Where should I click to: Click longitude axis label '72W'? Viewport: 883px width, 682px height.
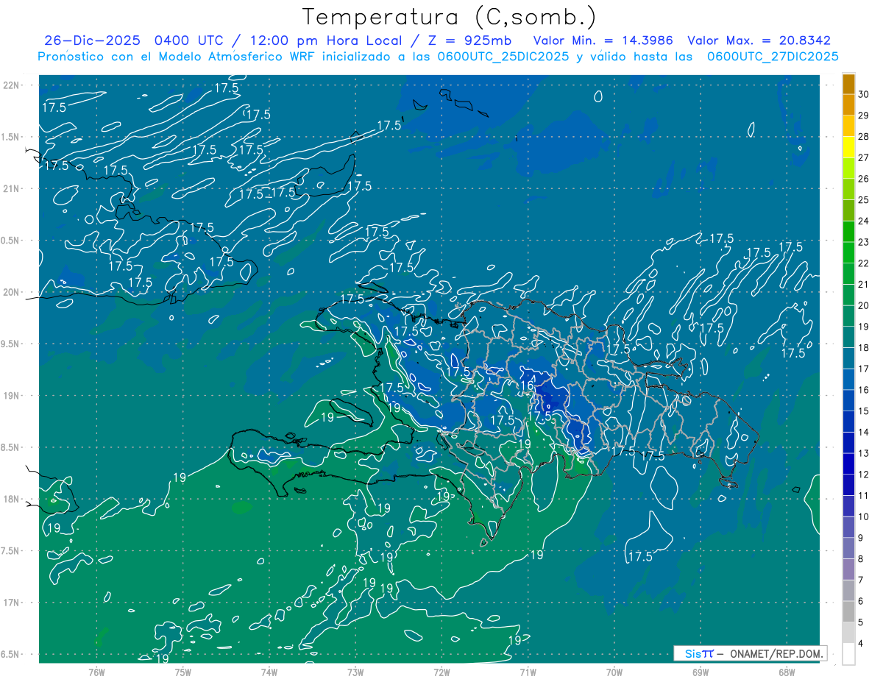[x=441, y=671]
